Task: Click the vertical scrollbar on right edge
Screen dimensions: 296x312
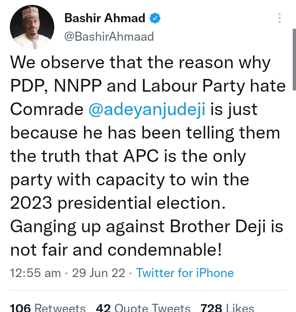Action: (294, 58)
